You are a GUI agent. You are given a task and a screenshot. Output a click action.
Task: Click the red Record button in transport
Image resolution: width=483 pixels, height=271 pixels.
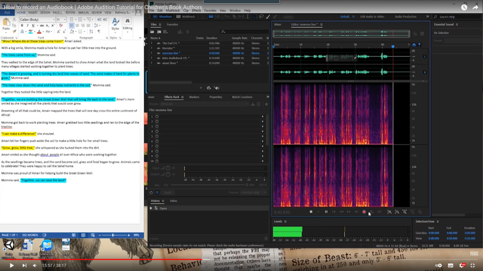tap(364, 212)
